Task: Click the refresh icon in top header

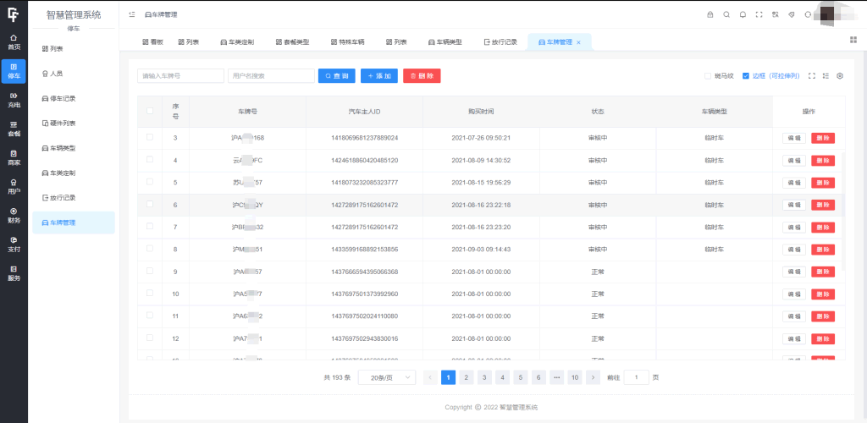Action: coord(807,14)
